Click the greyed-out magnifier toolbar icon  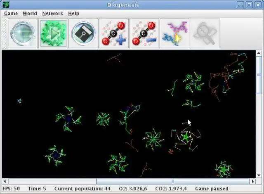click(205, 33)
